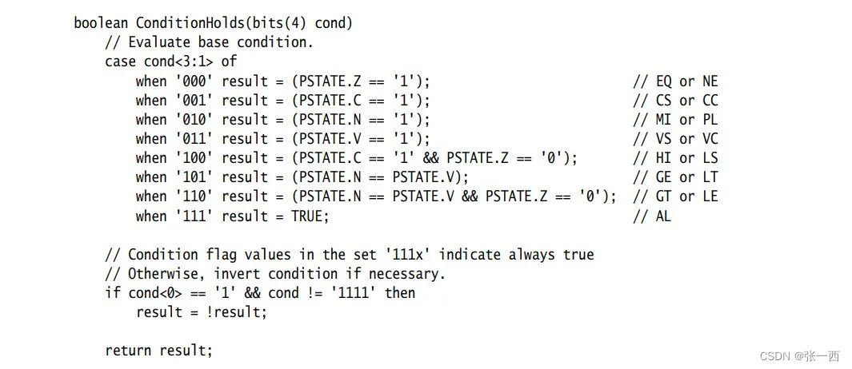
Task: Click the "GT or LE" comment
Action: coord(676,196)
